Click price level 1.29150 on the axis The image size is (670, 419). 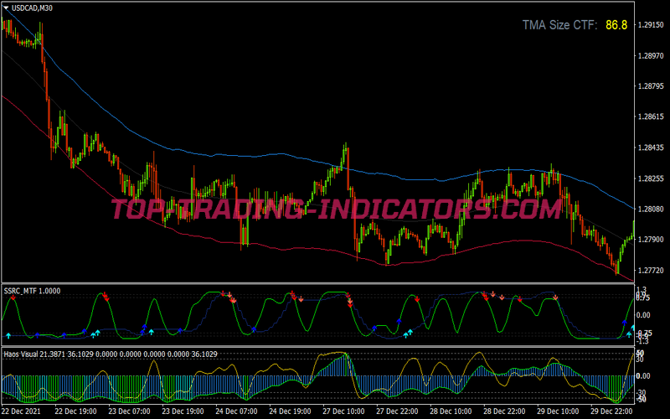(651, 25)
